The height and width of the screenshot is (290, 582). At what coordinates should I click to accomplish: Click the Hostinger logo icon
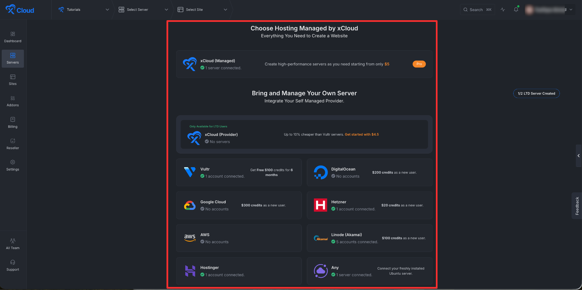190,271
